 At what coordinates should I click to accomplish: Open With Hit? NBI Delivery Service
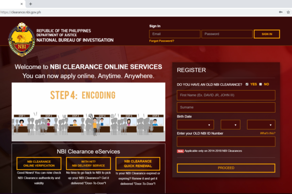click(89, 163)
